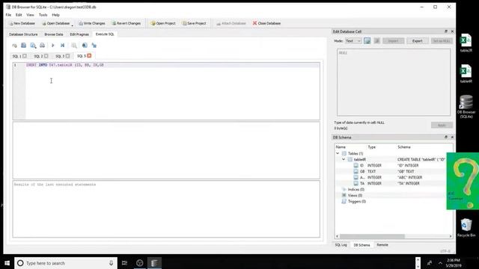Toggle the highlighted icon next to Mode dropdown
The height and width of the screenshot is (269, 479).
367,41
